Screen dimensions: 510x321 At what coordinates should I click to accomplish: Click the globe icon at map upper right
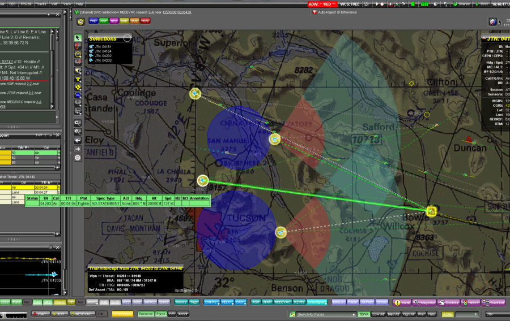point(493,22)
